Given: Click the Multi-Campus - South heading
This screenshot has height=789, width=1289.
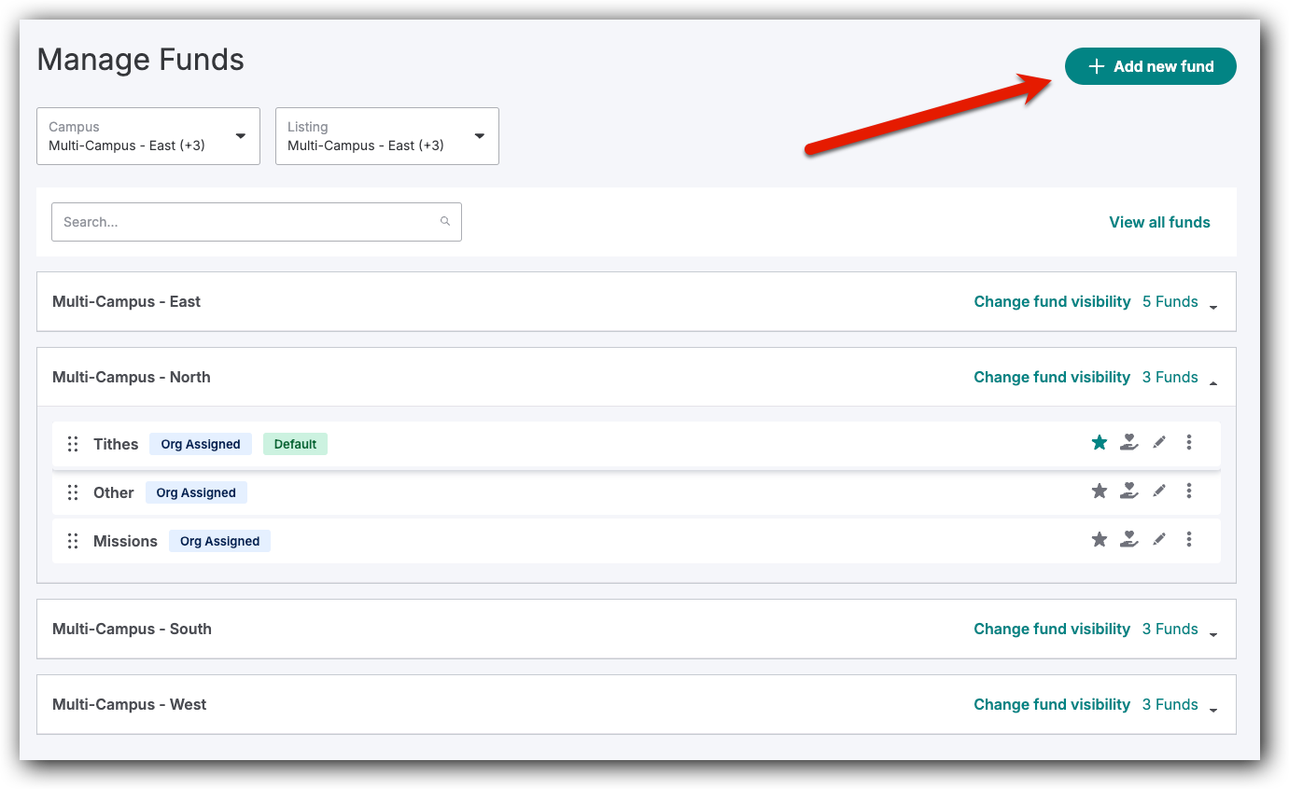Looking at the screenshot, I should (x=132, y=629).
